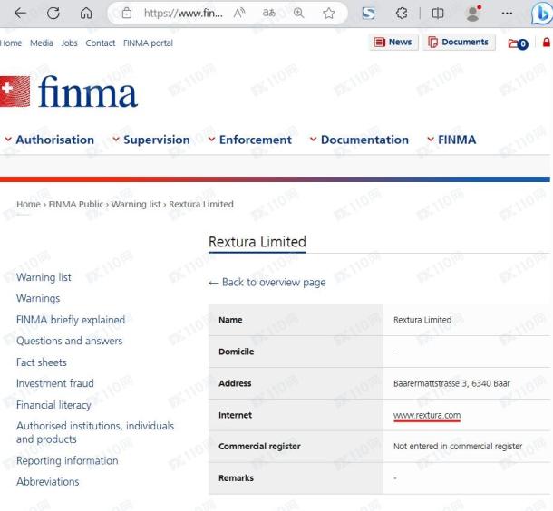
Task: Open Investment fraud in sidebar
Action: coord(55,383)
